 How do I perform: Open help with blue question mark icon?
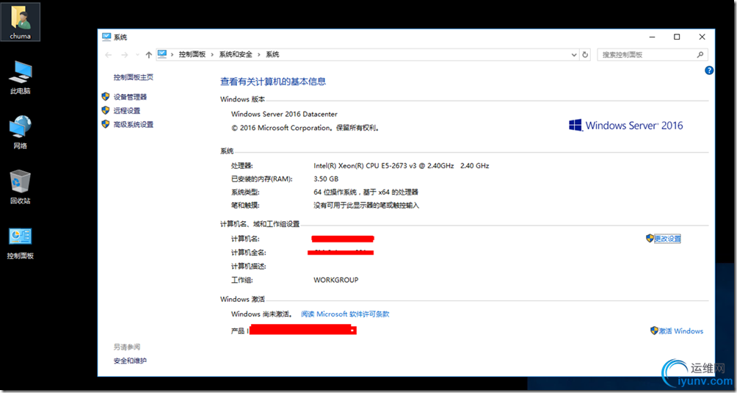pos(709,71)
